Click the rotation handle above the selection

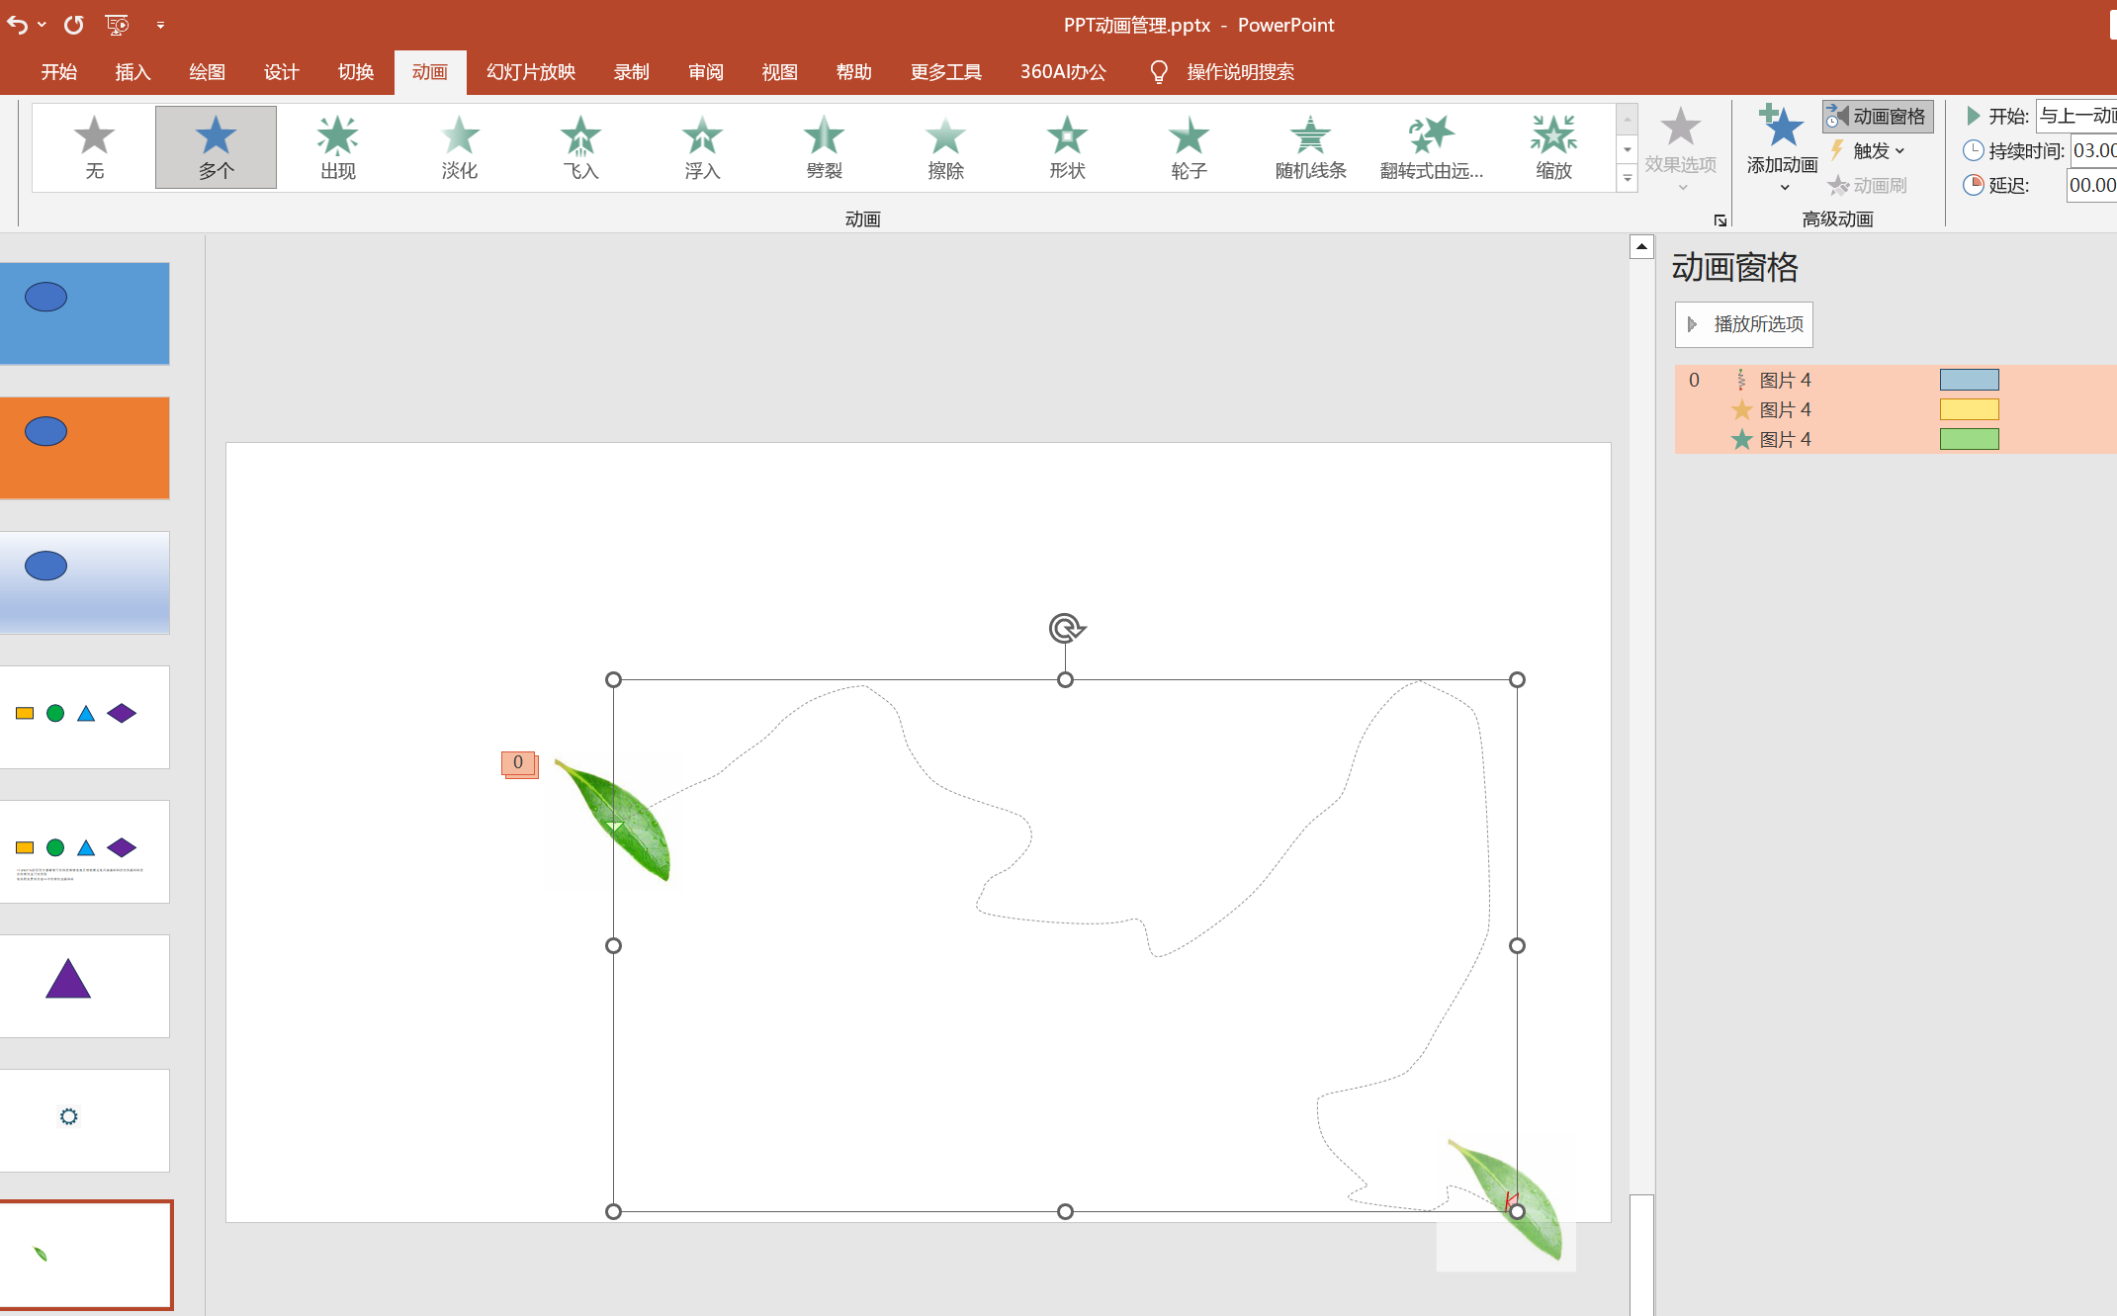click(x=1066, y=628)
